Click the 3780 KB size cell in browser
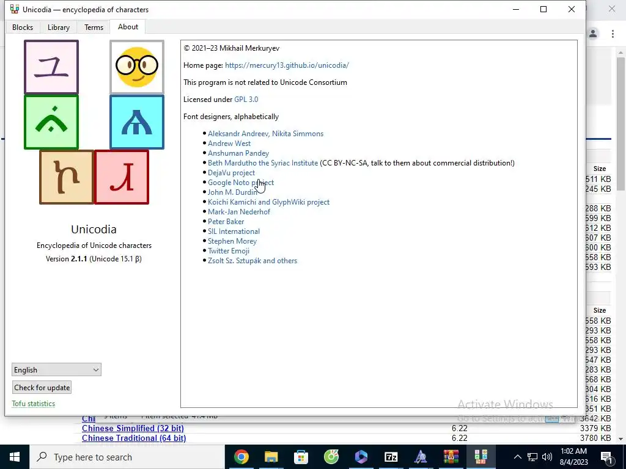The height and width of the screenshot is (469, 626). point(595,438)
